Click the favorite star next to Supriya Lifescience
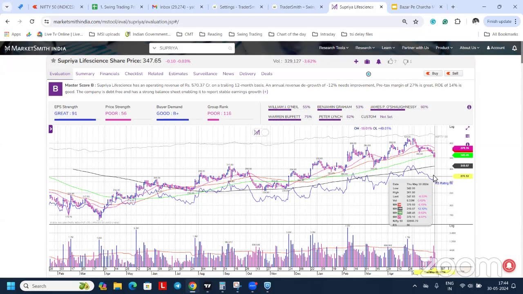The width and height of the screenshot is (523, 294). click(x=53, y=60)
